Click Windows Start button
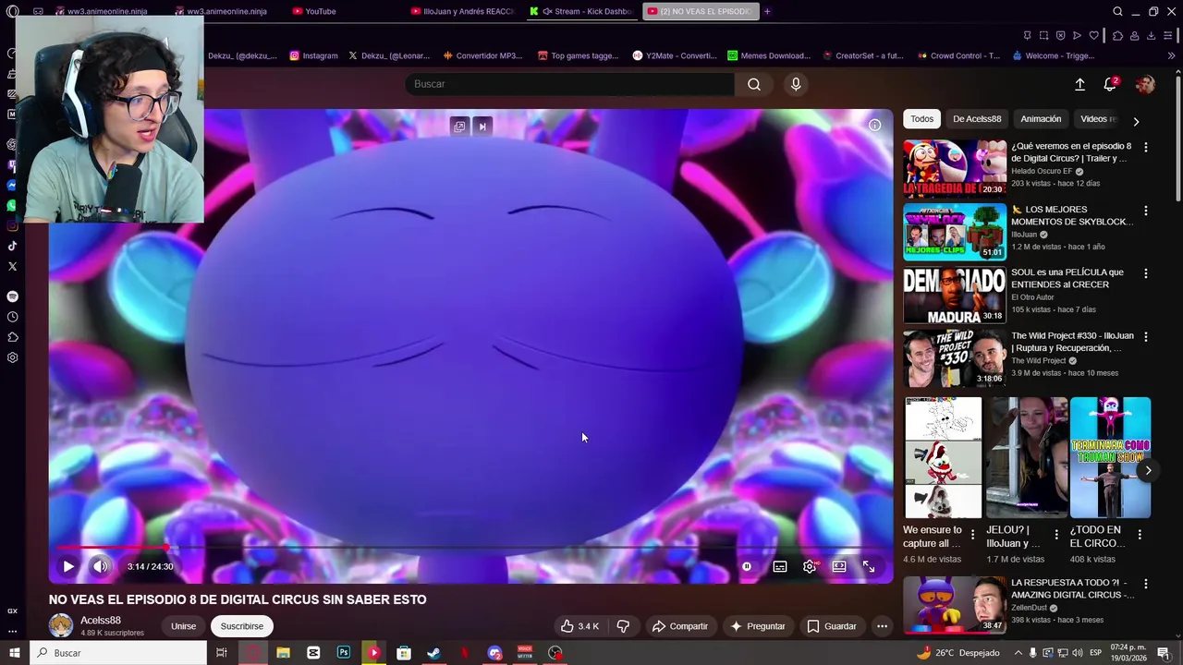This screenshot has width=1183, height=665. pos(14,653)
